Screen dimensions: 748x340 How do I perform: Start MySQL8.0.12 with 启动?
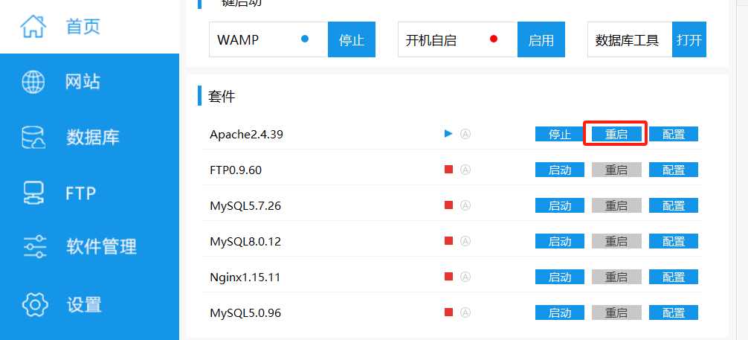(x=560, y=241)
